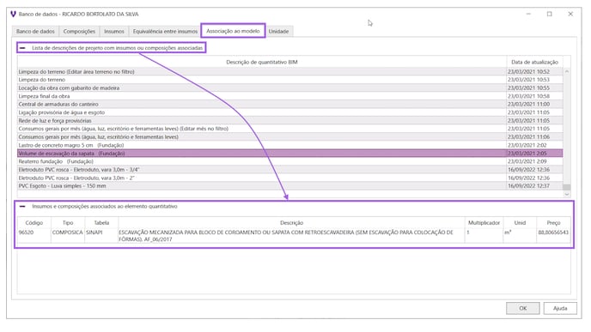Click the OK button
This screenshot has width=591, height=332.
(x=523, y=308)
